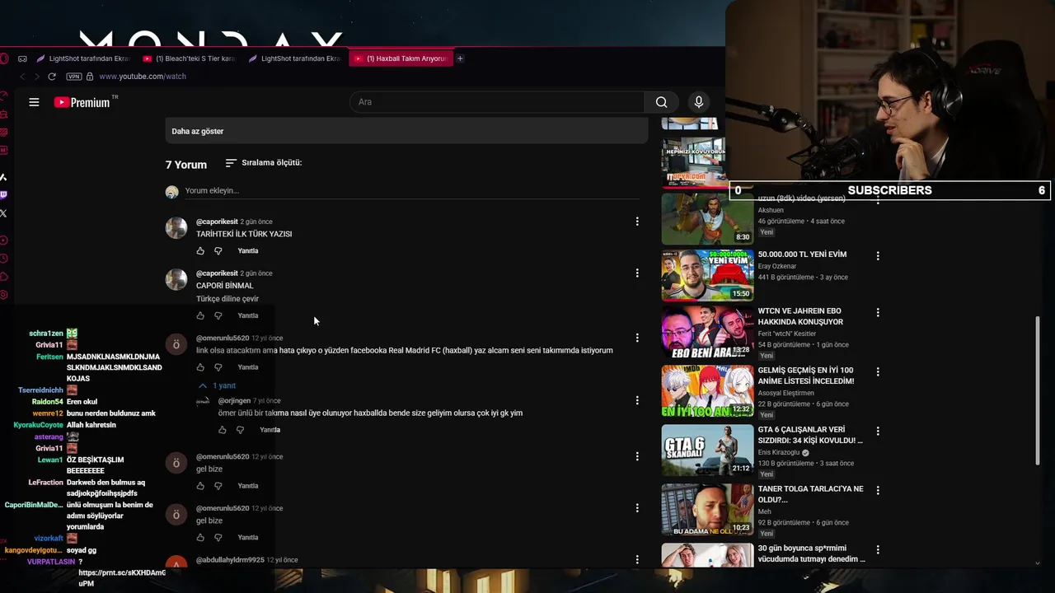Image resolution: width=1055 pixels, height=593 pixels.
Task: Open more menu for TANER TOLGA TARLACI'YA video
Action: pos(878,490)
